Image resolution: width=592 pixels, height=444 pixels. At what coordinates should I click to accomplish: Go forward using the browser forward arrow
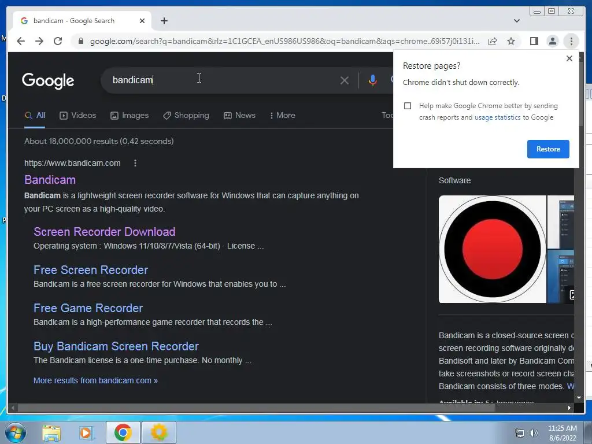click(x=39, y=41)
